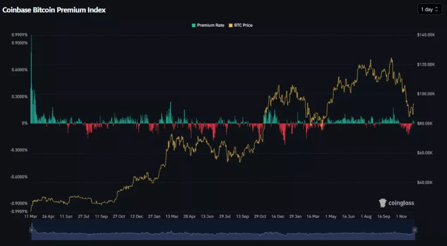Click the 0% label on left axis

tap(24, 123)
